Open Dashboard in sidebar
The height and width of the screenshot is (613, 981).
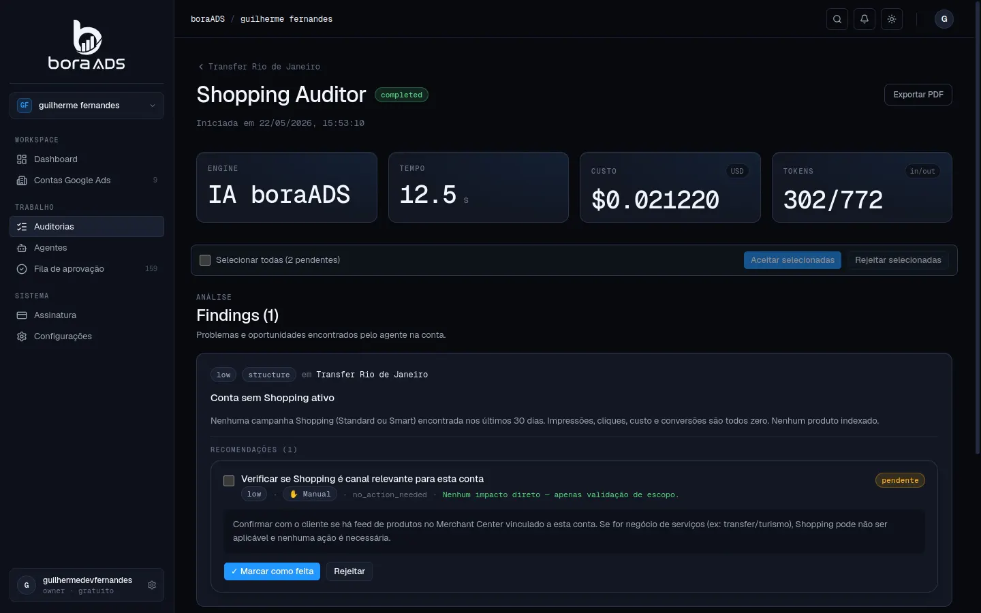point(87,159)
